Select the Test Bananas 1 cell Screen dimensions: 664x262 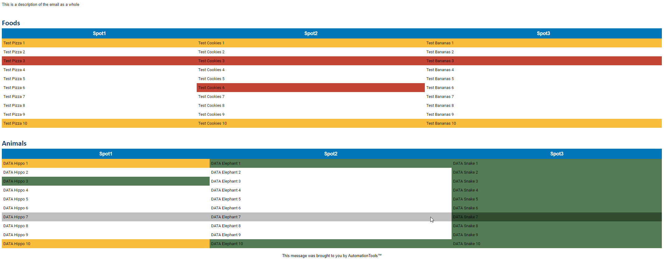coord(543,43)
